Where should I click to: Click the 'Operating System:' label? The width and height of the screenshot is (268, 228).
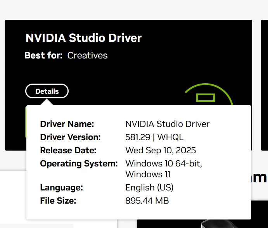79,164
